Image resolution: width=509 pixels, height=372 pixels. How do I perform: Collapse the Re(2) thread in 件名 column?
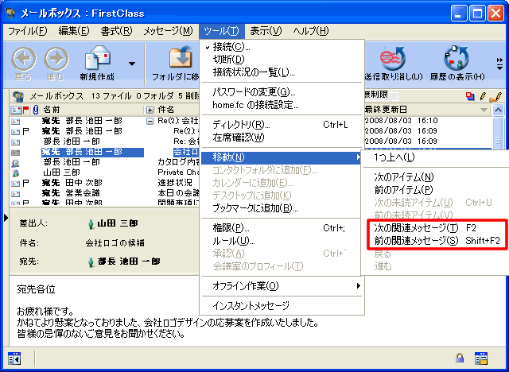(150, 121)
